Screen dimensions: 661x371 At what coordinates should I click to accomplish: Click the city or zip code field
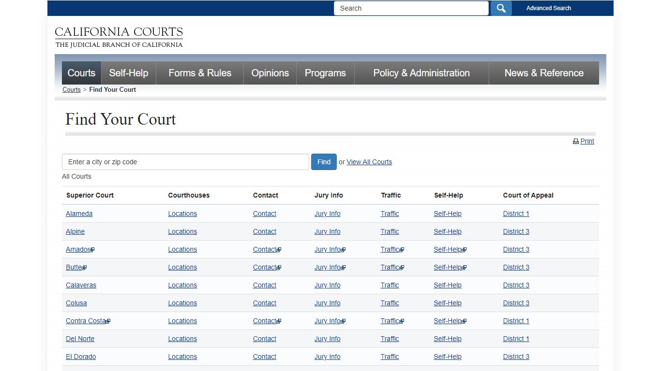point(185,162)
